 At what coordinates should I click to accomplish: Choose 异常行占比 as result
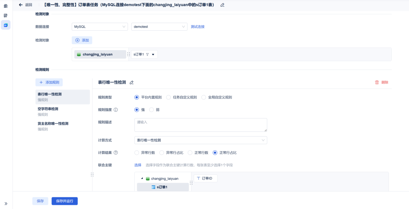(172, 152)
